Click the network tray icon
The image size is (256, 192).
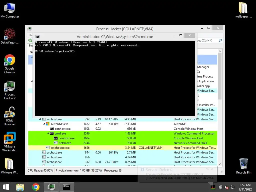tap(232, 187)
